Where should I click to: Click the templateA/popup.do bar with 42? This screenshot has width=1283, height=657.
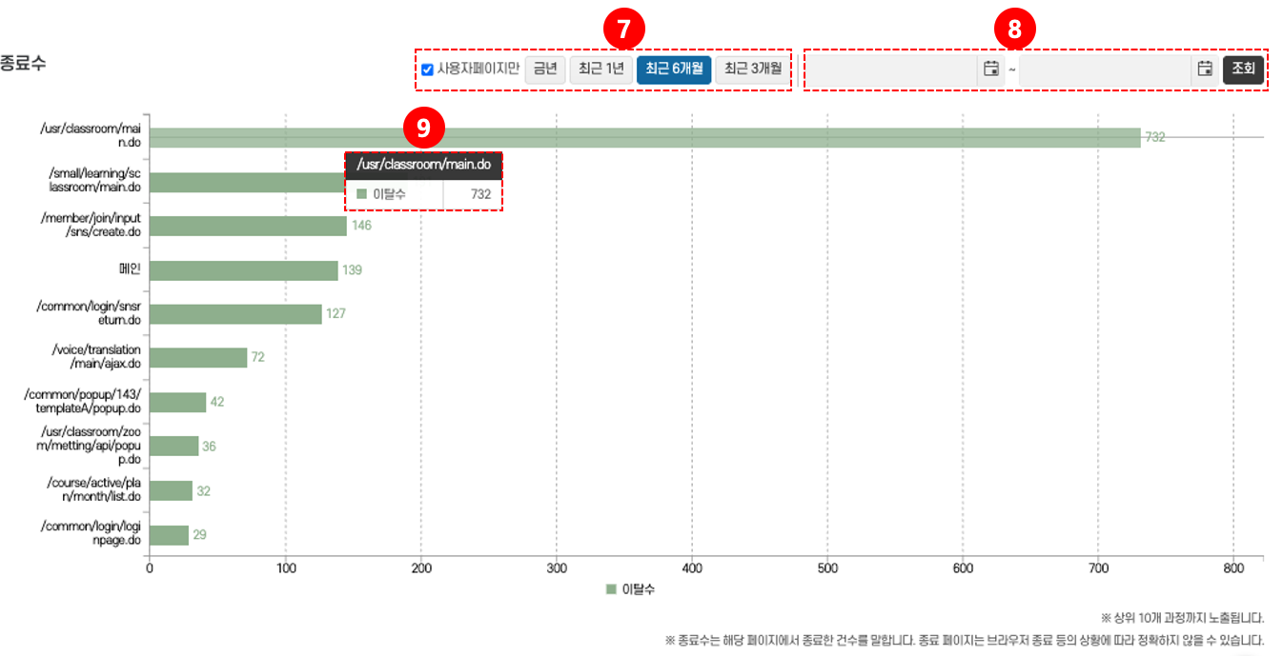178,402
